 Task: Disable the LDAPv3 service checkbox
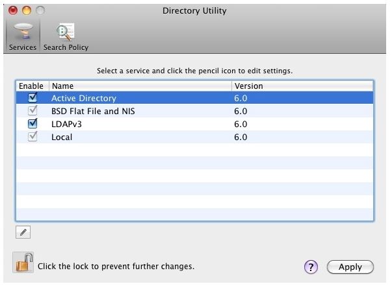point(33,123)
